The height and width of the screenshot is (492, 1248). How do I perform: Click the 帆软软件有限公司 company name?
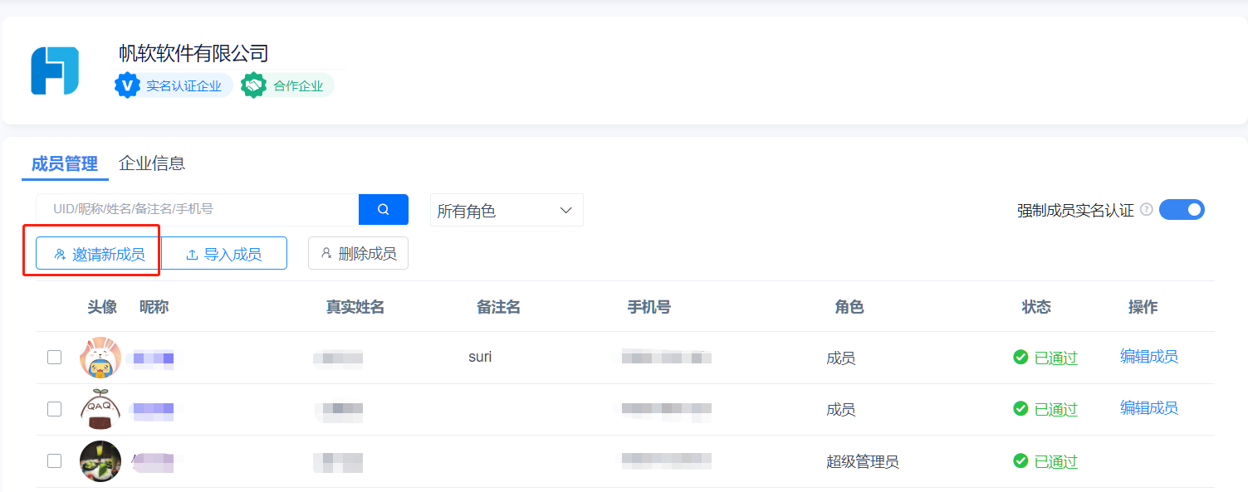[193, 54]
